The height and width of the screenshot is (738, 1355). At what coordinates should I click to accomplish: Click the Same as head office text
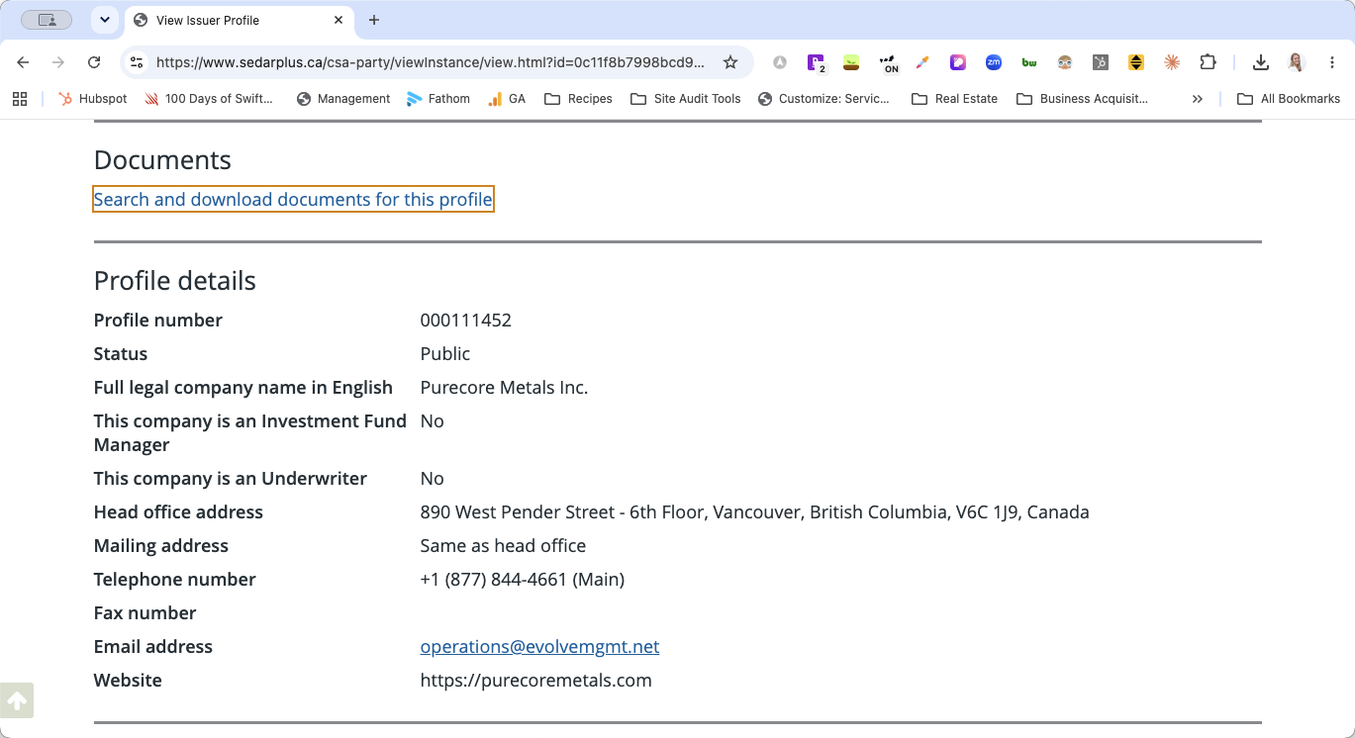[x=503, y=546]
